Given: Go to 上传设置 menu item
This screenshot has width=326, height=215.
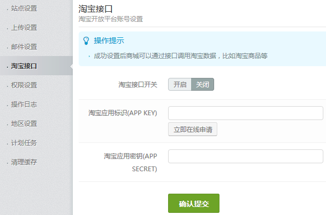Looking at the screenshot, I should [x=24, y=28].
